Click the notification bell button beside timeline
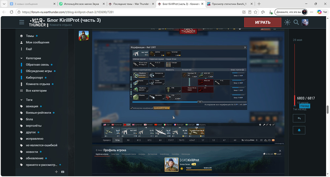The image size is (330, 177). point(299,130)
